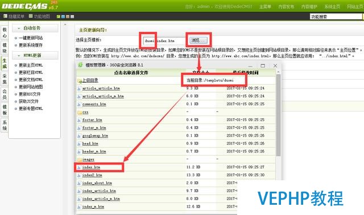
Task: Click the 上级目录 parent folder icon
Action: (80, 81)
